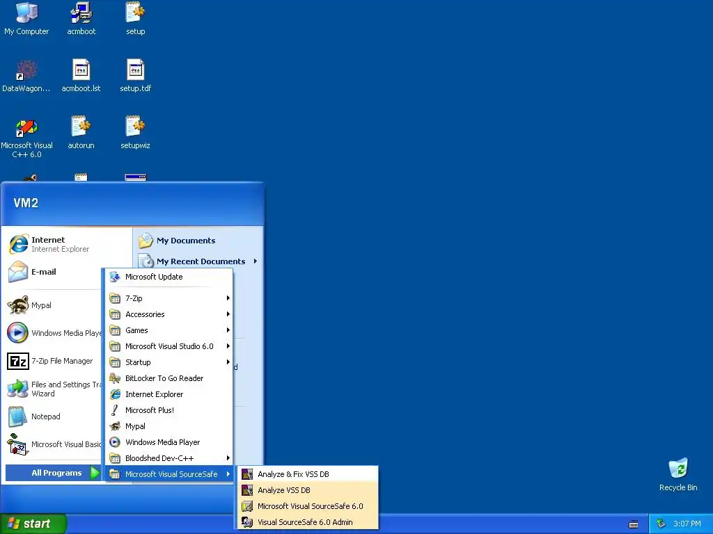Launch Microsoft Plus! program

coord(169,410)
